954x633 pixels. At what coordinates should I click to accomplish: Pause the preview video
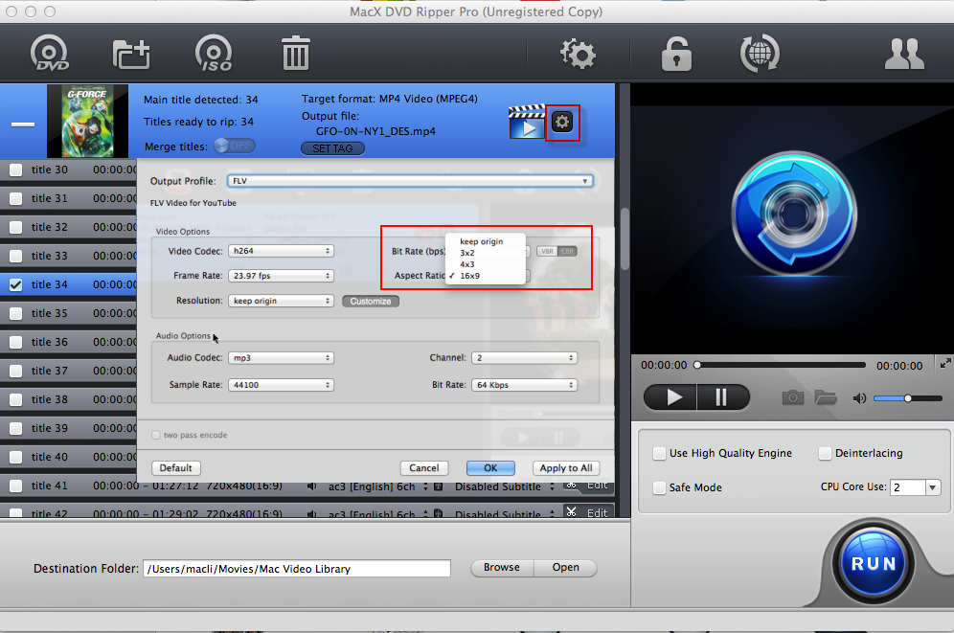point(723,397)
